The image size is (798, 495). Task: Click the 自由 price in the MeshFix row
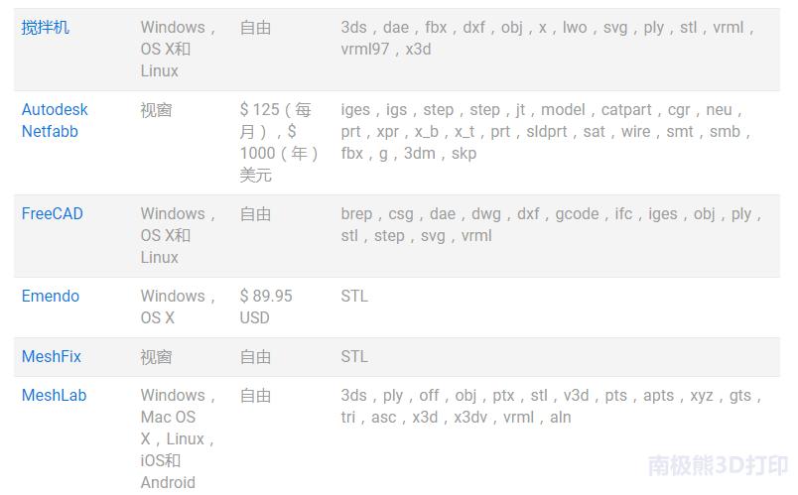tap(256, 356)
